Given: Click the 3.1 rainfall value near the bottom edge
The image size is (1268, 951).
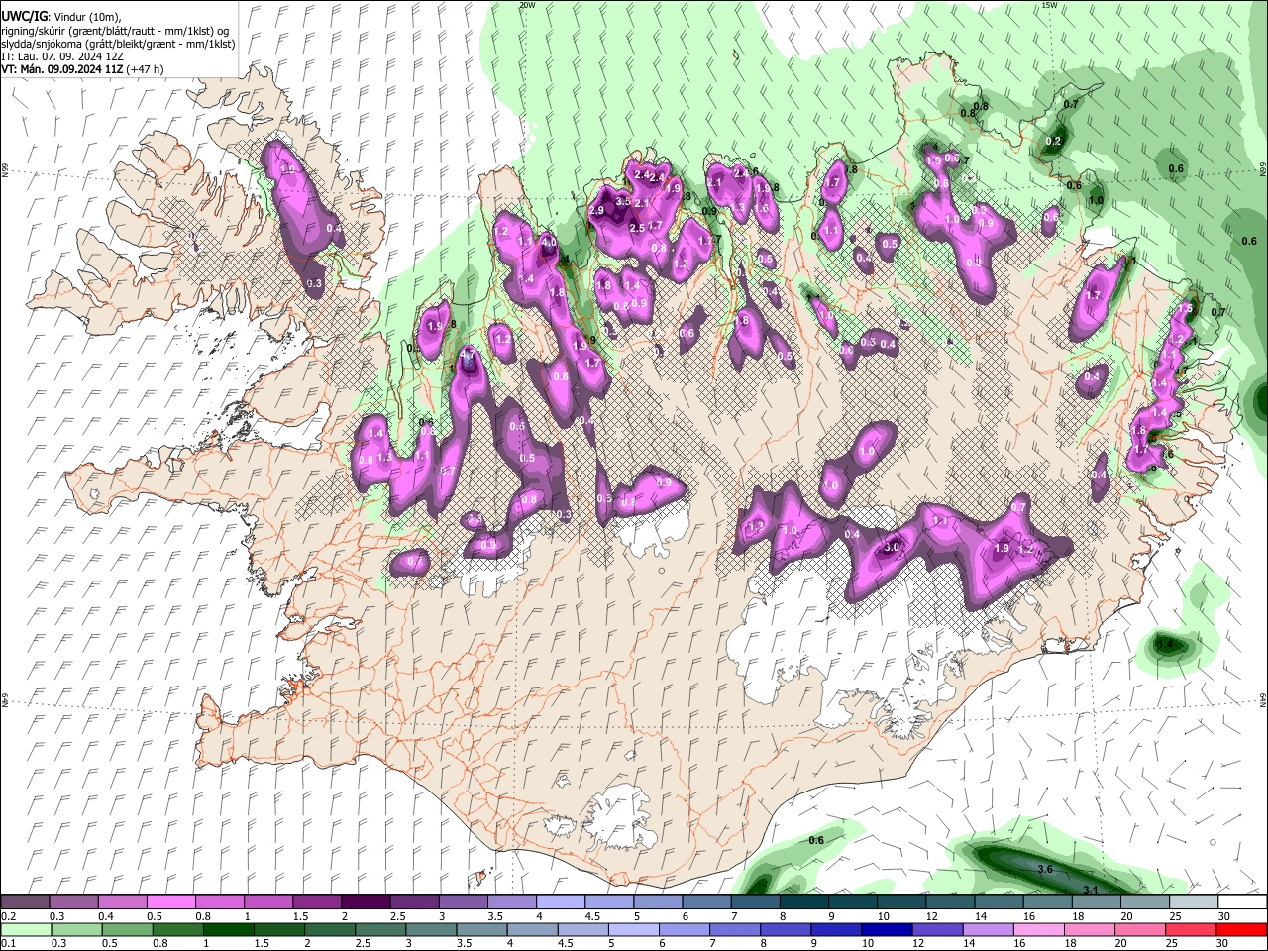Looking at the screenshot, I should coord(1091,891).
